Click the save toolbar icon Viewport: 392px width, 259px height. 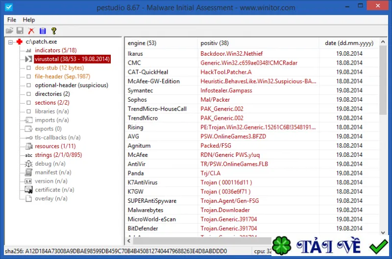pos(20,31)
